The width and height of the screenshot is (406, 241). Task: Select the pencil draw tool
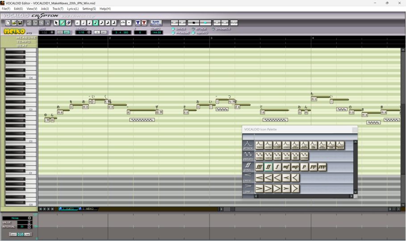(x=62, y=22)
